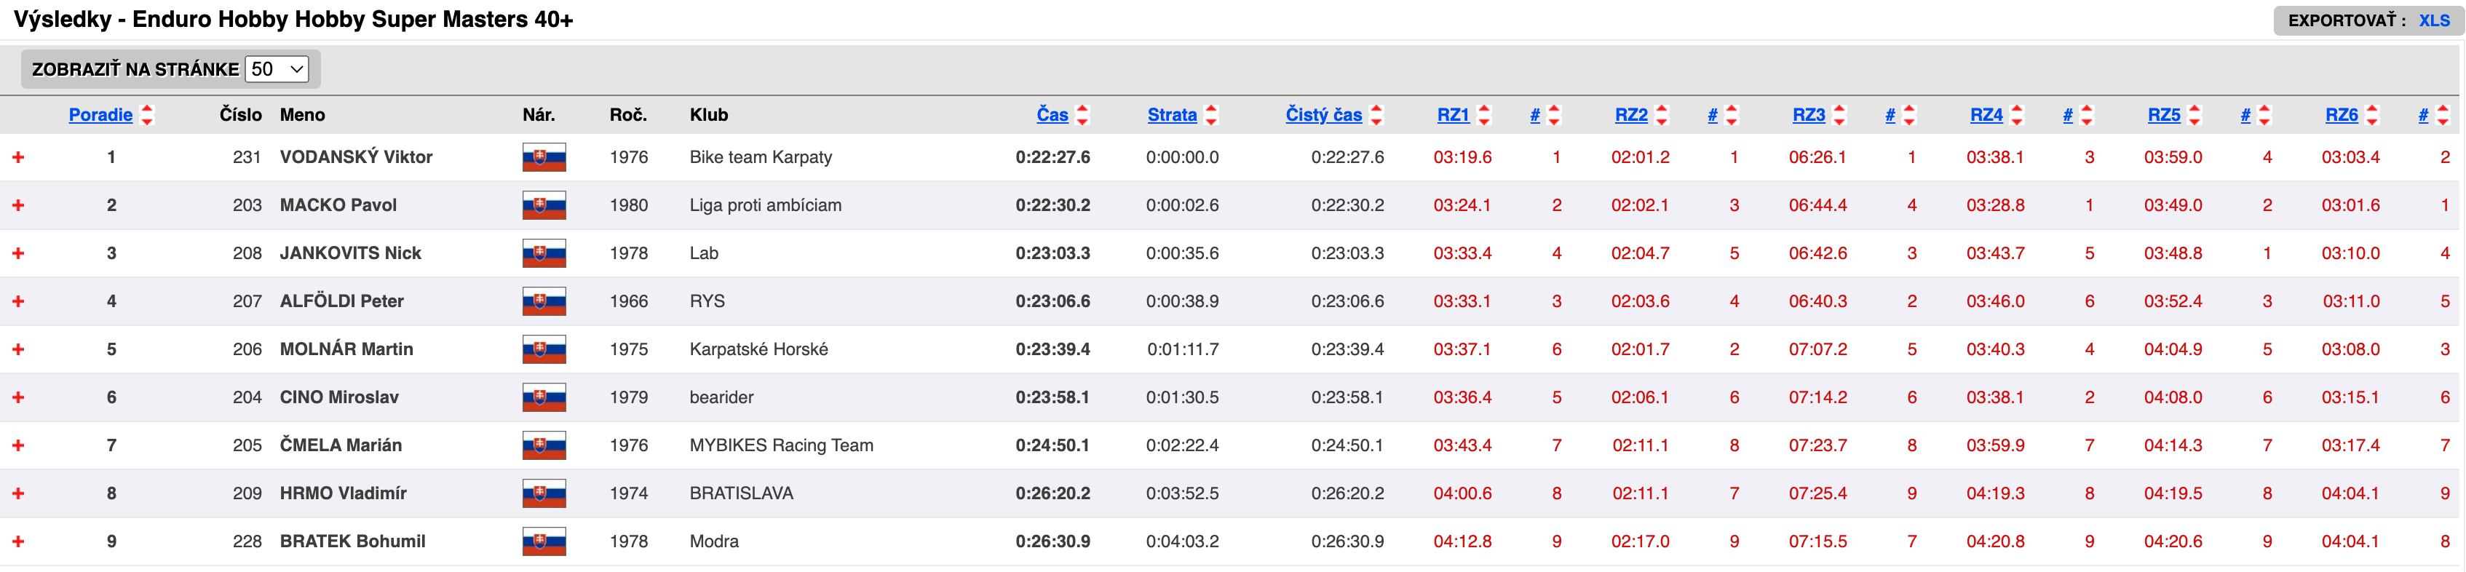Image resolution: width=2466 pixels, height=572 pixels.
Task: Expand row details for MACKO Pavol
Action: pyautogui.click(x=18, y=206)
